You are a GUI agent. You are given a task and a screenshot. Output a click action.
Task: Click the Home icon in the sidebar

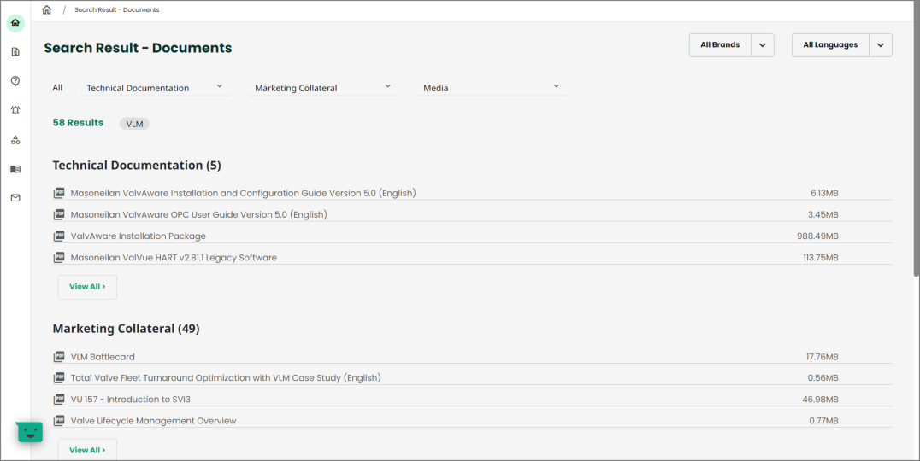(15, 23)
